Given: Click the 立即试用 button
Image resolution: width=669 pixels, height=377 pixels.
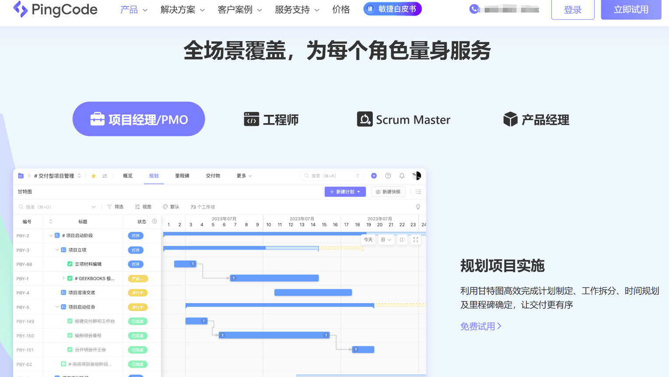Looking at the screenshot, I should [x=631, y=10].
